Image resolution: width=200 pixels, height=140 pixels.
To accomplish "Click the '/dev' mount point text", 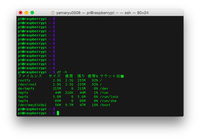I will 104,88.
